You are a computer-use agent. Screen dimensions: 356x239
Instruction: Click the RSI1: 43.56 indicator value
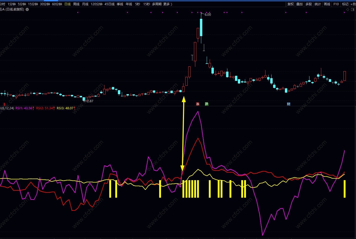[25, 108]
